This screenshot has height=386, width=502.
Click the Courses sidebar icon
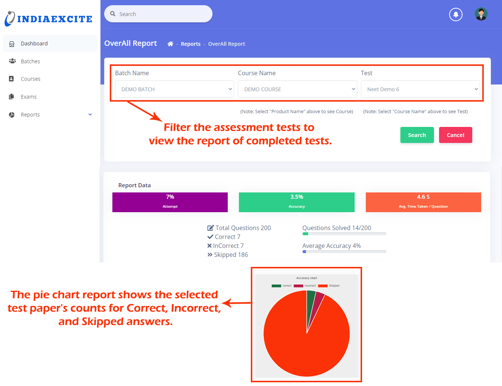click(x=12, y=79)
